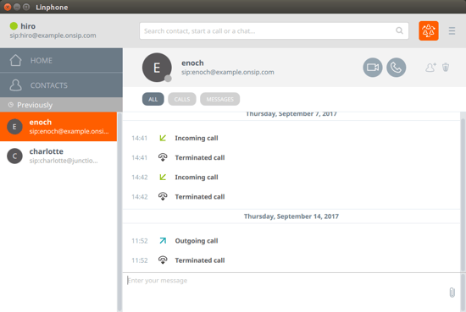
Task: Click the contacts person icon in the sidebar
Action: click(15, 85)
